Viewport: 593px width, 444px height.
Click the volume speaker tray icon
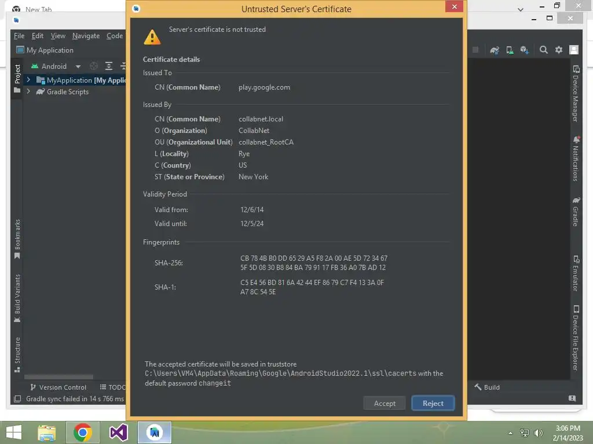[x=539, y=432]
